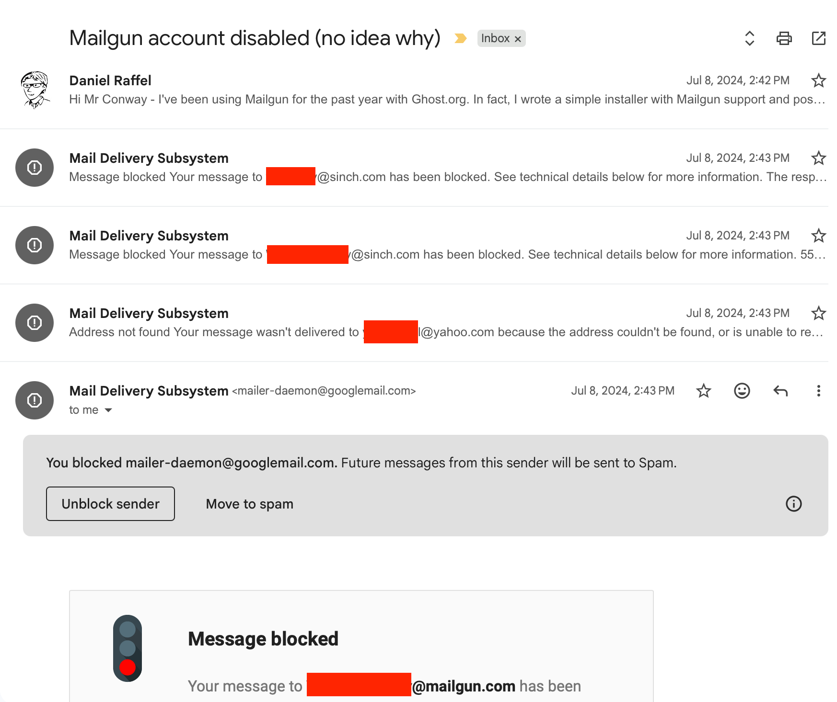This screenshot has height=702, width=837.
Task: Click the expand/collapse all messages arrows
Action: [x=749, y=38]
